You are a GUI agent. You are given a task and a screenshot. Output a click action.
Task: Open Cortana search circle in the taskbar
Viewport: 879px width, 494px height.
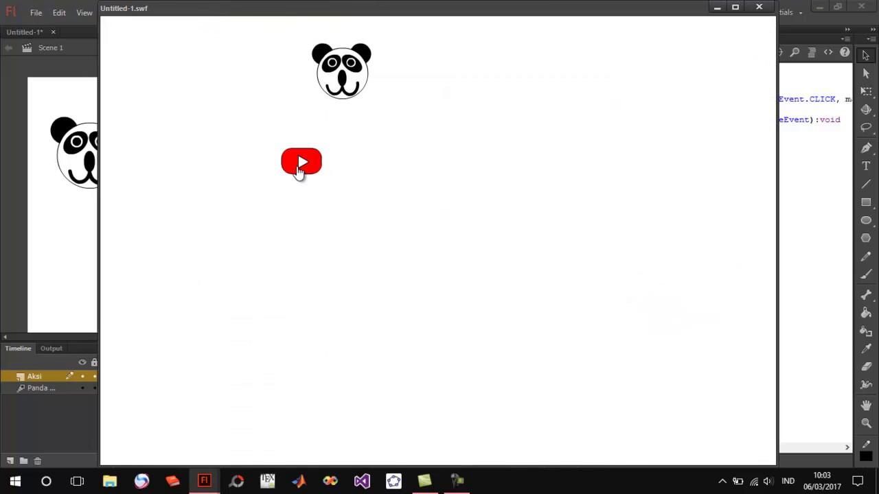[x=46, y=481]
